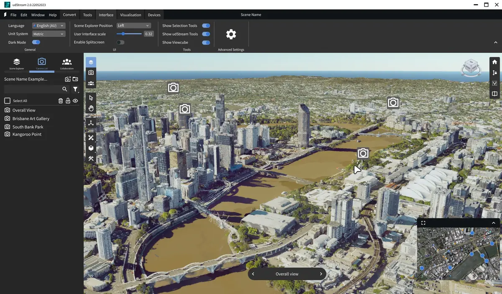Screen dimensions: 502x294
Task: Switch to the Visualisation ribbon tab
Action: coord(131,15)
